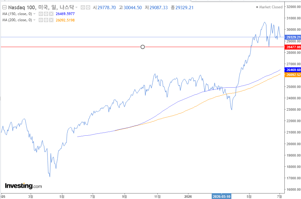This screenshot has height=199, width=301.
Task: Click the MA (200, close, 0) label
Action: [x=17, y=20]
